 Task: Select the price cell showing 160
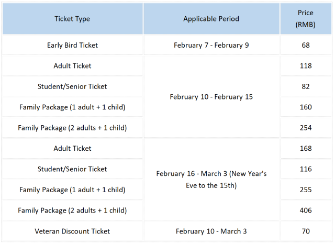click(x=306, y=107)
